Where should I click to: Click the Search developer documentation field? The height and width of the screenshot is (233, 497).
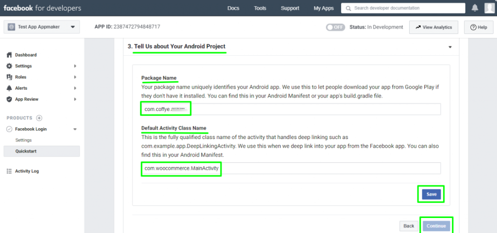[403, 8]
